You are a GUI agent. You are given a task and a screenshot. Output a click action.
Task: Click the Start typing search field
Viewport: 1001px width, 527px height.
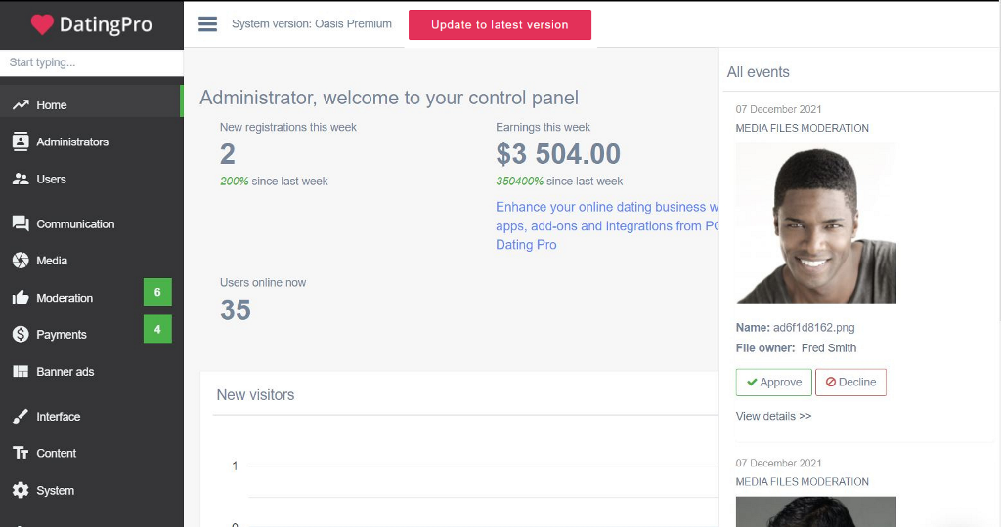tap(91, 62)
